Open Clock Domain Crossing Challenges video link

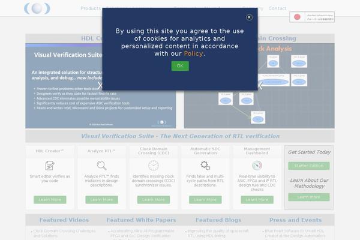pyautogui.click(x=65, y=233)
